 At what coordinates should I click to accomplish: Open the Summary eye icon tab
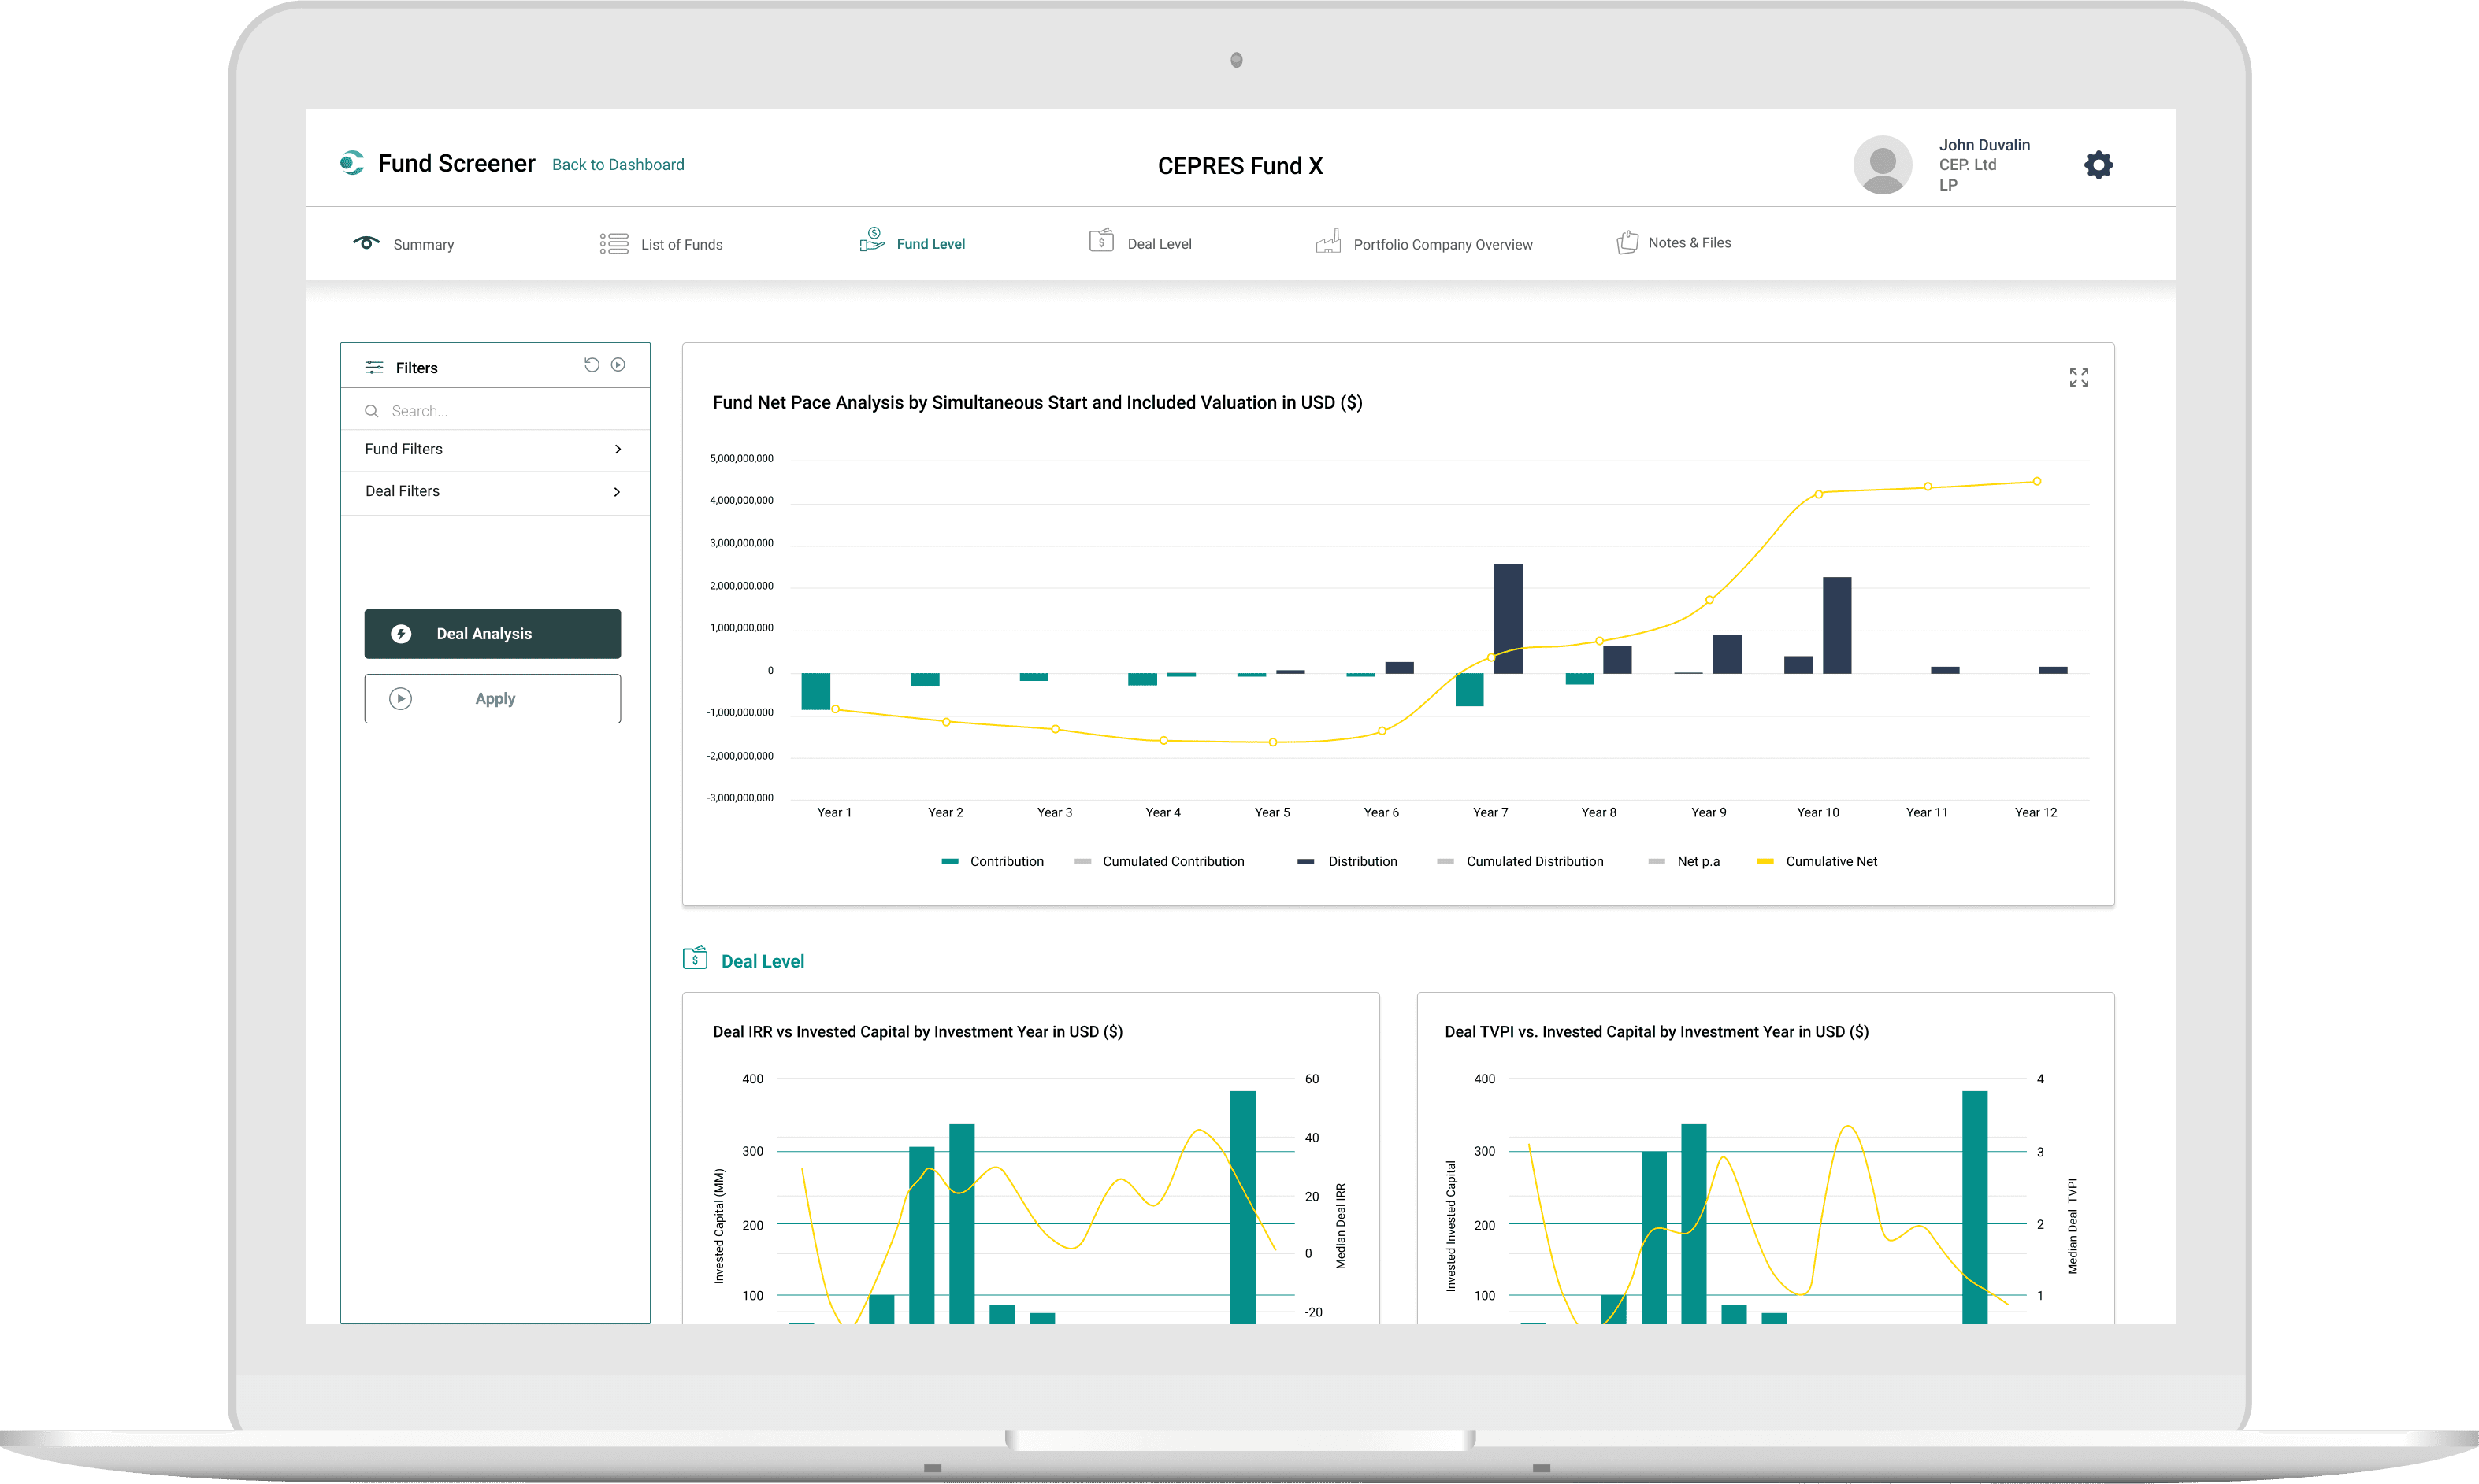366,242
